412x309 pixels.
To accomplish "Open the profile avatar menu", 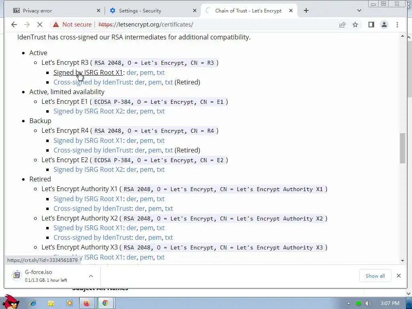I will [x=384, y=25].
